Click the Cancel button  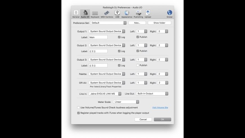143,119
